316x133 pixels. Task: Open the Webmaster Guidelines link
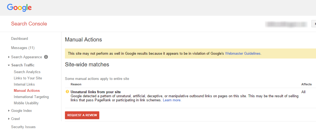(x=243, y=53)
